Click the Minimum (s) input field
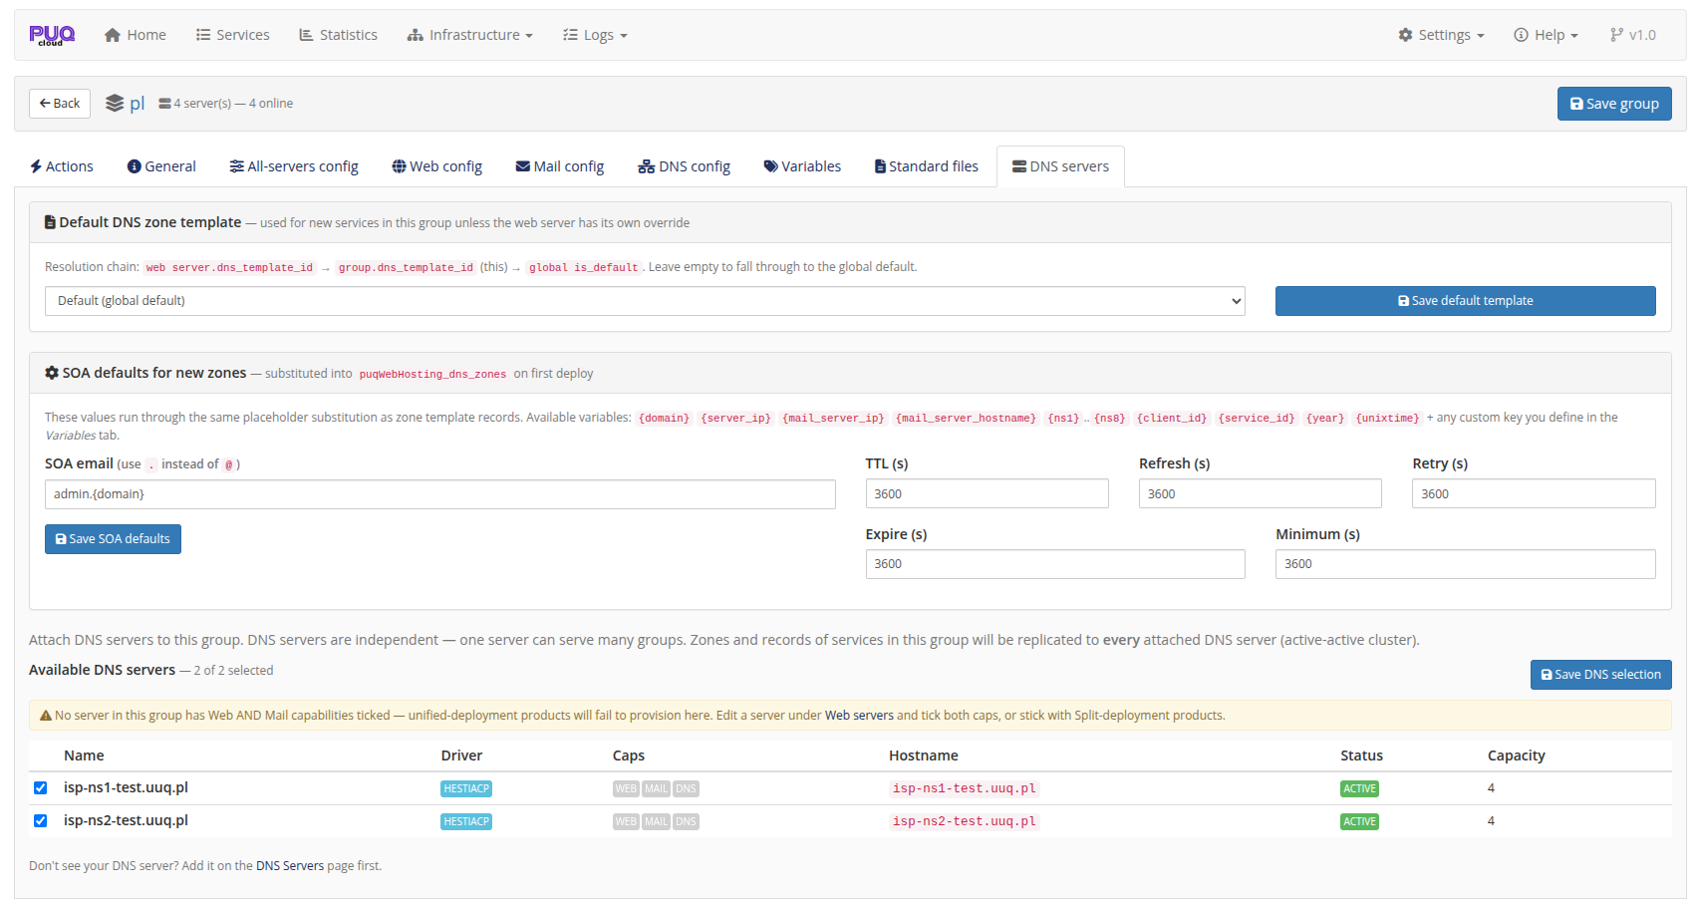1697x905 pixels. coord(1466,564)
